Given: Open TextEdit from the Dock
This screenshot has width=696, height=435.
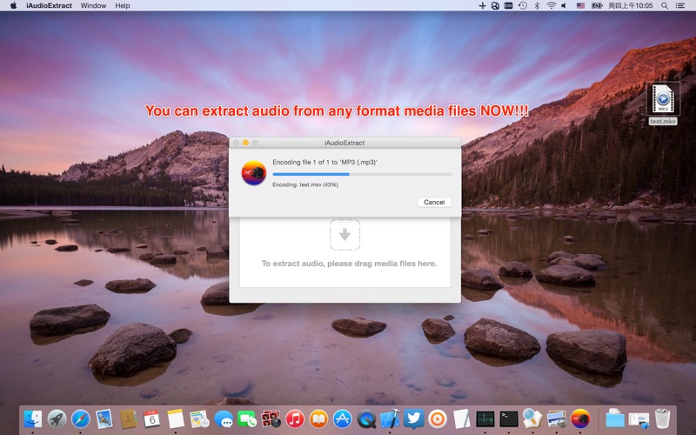Looking at the screenshot, I should tap(462, 418).
